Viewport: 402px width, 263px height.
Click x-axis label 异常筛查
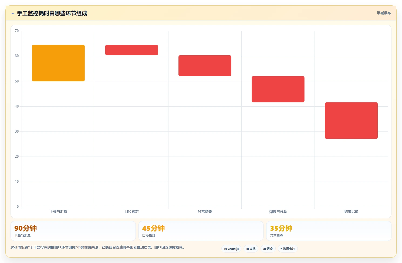click(205, 212)
